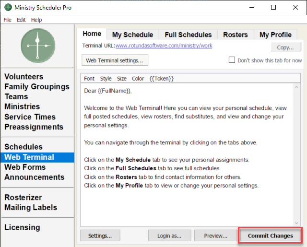307x247 pixels.
Task: Switch to the Full Schedules tab
Action: 188,35
